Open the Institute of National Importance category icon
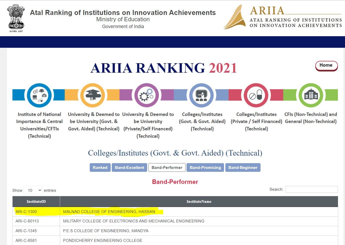 [x=39, y=95]
